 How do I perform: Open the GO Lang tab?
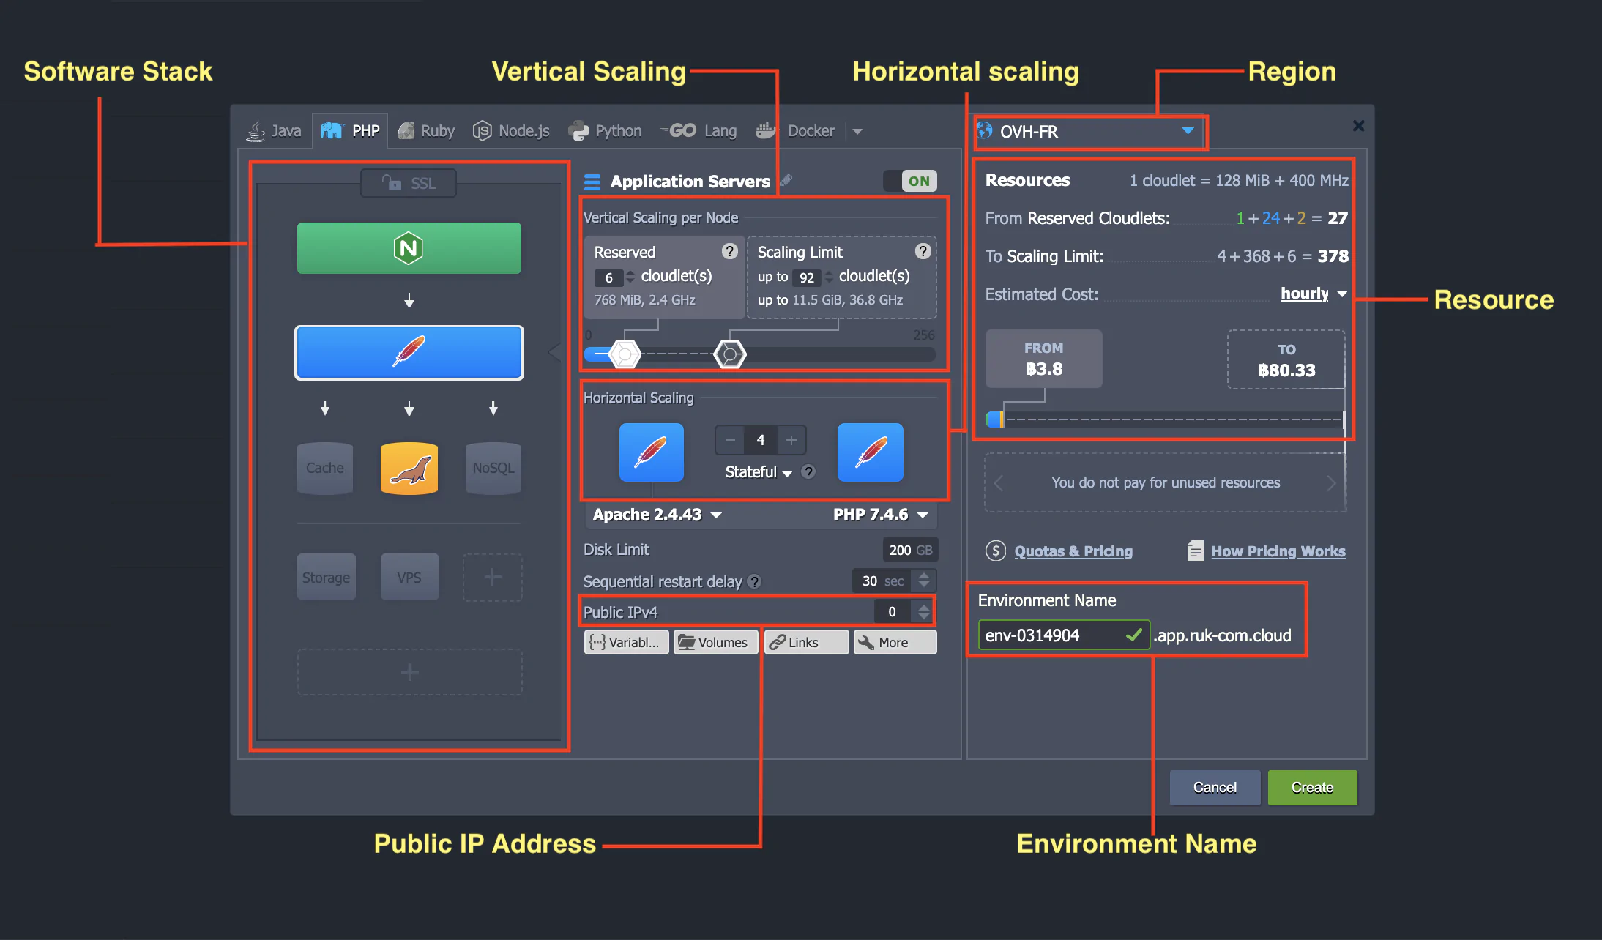(x=699, y=131)
